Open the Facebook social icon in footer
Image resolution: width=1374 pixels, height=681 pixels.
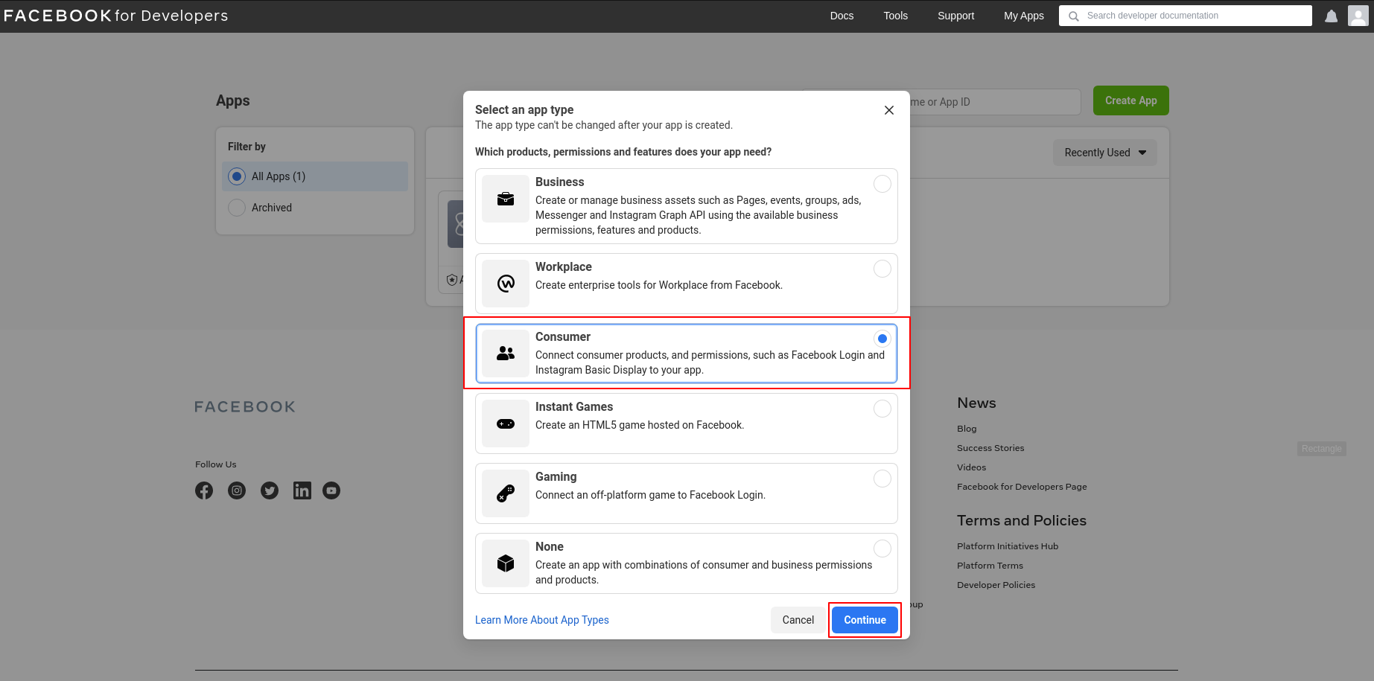coord(204,490)
